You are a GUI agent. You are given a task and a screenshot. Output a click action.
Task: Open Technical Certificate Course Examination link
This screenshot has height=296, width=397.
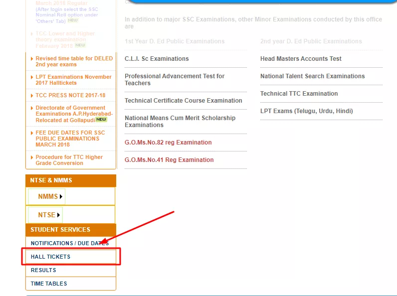pos(184,101)
